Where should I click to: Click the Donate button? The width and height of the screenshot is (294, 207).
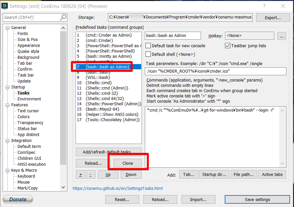(x=18, y=199)
